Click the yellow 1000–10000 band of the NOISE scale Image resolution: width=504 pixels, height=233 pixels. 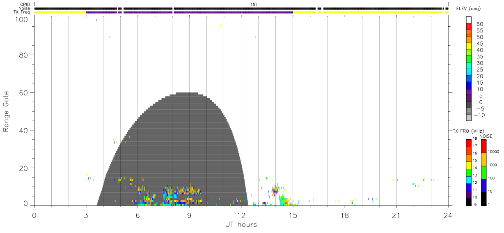click(x=483, y=159)
